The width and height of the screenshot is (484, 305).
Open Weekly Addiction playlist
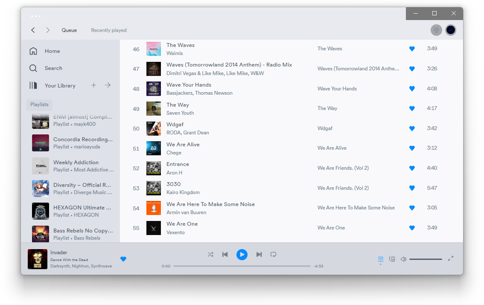click(x=73, y=166)
